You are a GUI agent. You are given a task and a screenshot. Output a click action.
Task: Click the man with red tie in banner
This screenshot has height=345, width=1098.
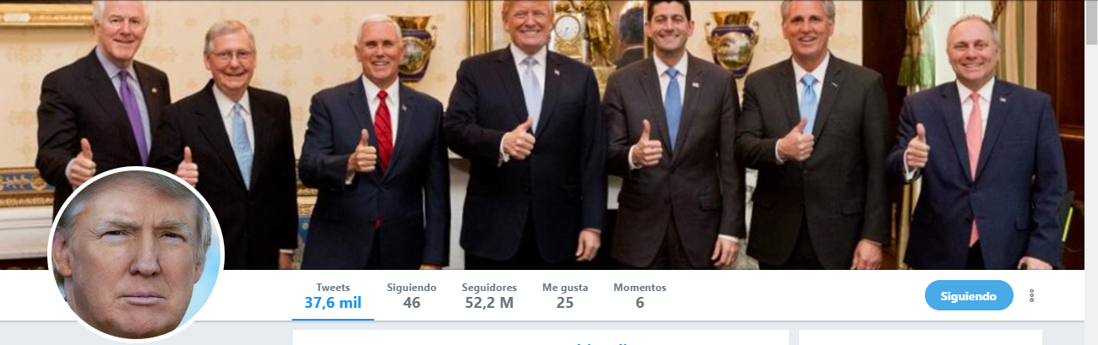pyautogui.click(x=373, y=152)
